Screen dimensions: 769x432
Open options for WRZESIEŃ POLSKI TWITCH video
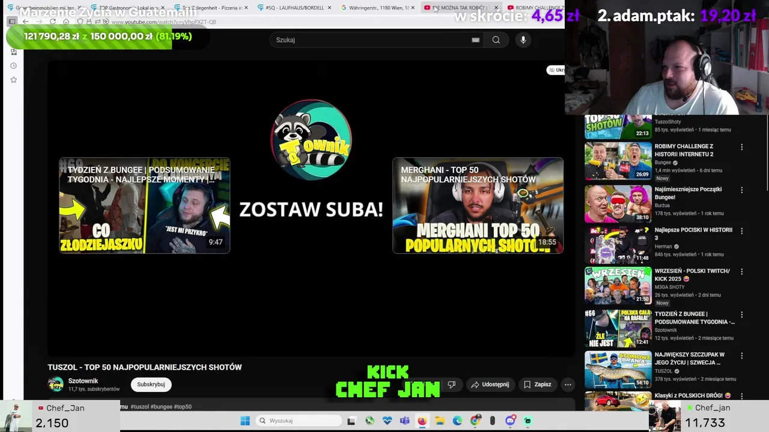pyautogui.click(x=741, y=272)
